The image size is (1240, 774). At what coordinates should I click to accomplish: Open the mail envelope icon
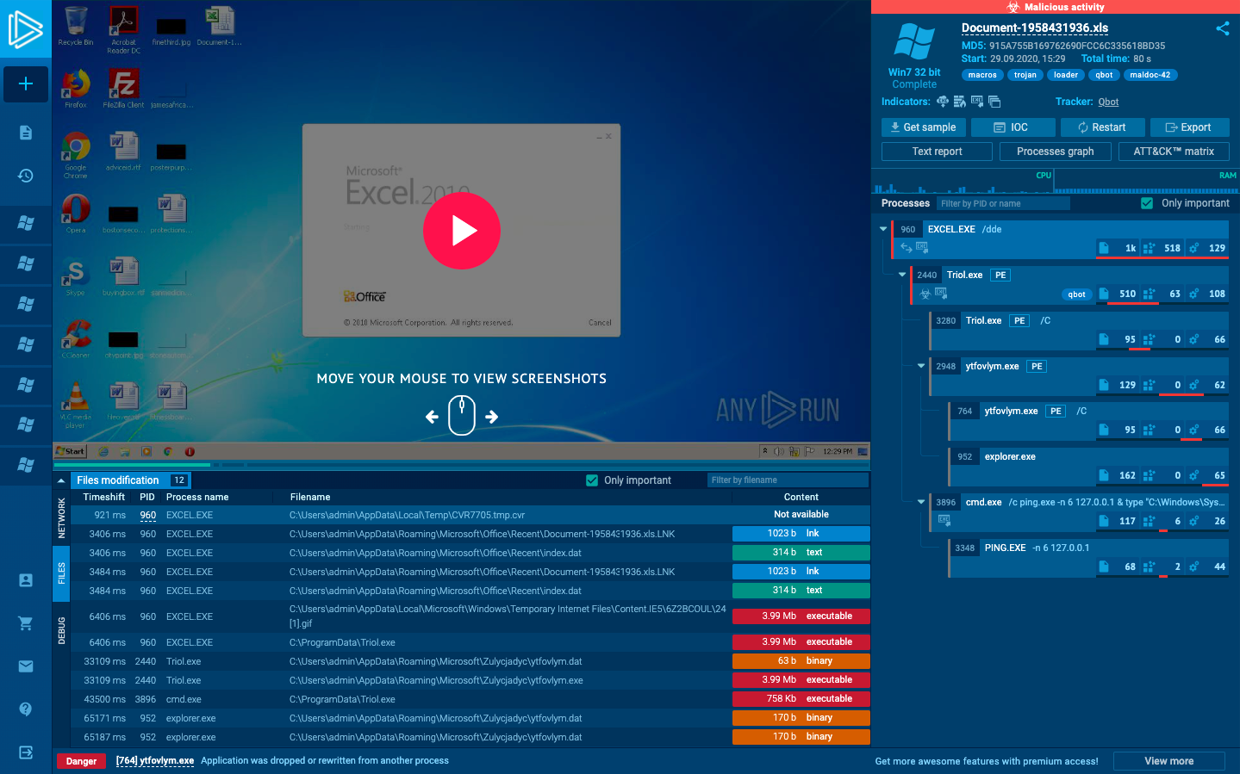click(26, 666)
